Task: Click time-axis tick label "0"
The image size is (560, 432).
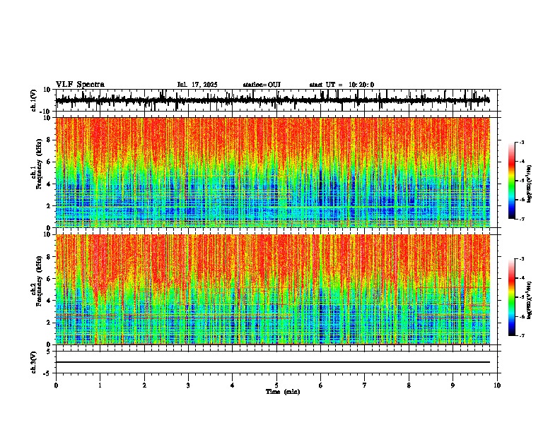Action: 56,385
